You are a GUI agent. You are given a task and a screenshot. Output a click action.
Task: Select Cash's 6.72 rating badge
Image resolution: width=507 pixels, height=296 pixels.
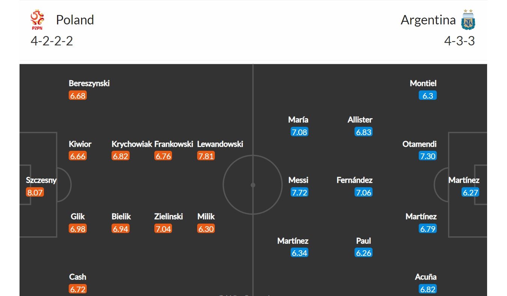point(78,289)
